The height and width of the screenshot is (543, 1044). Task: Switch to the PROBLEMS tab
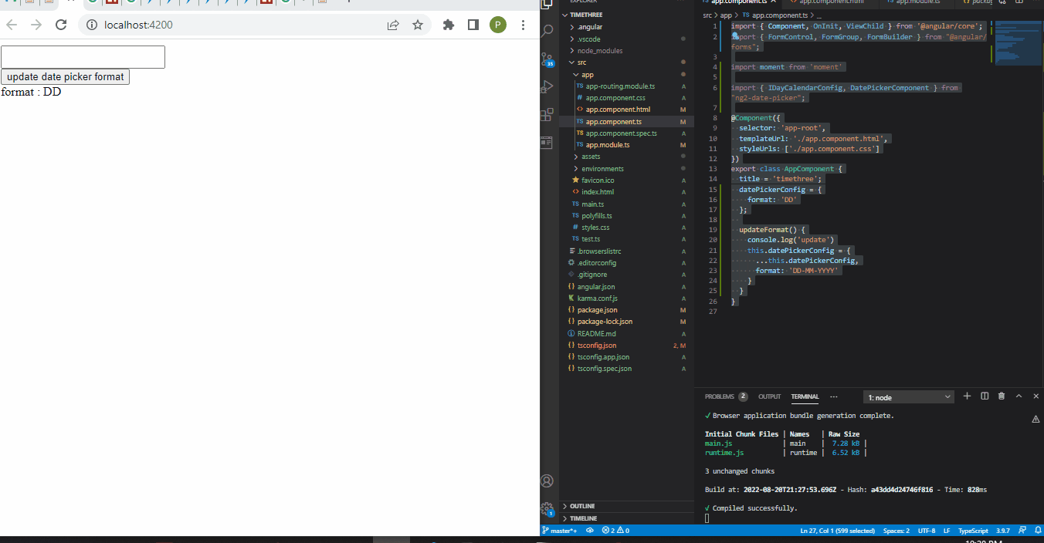(719, 396)
